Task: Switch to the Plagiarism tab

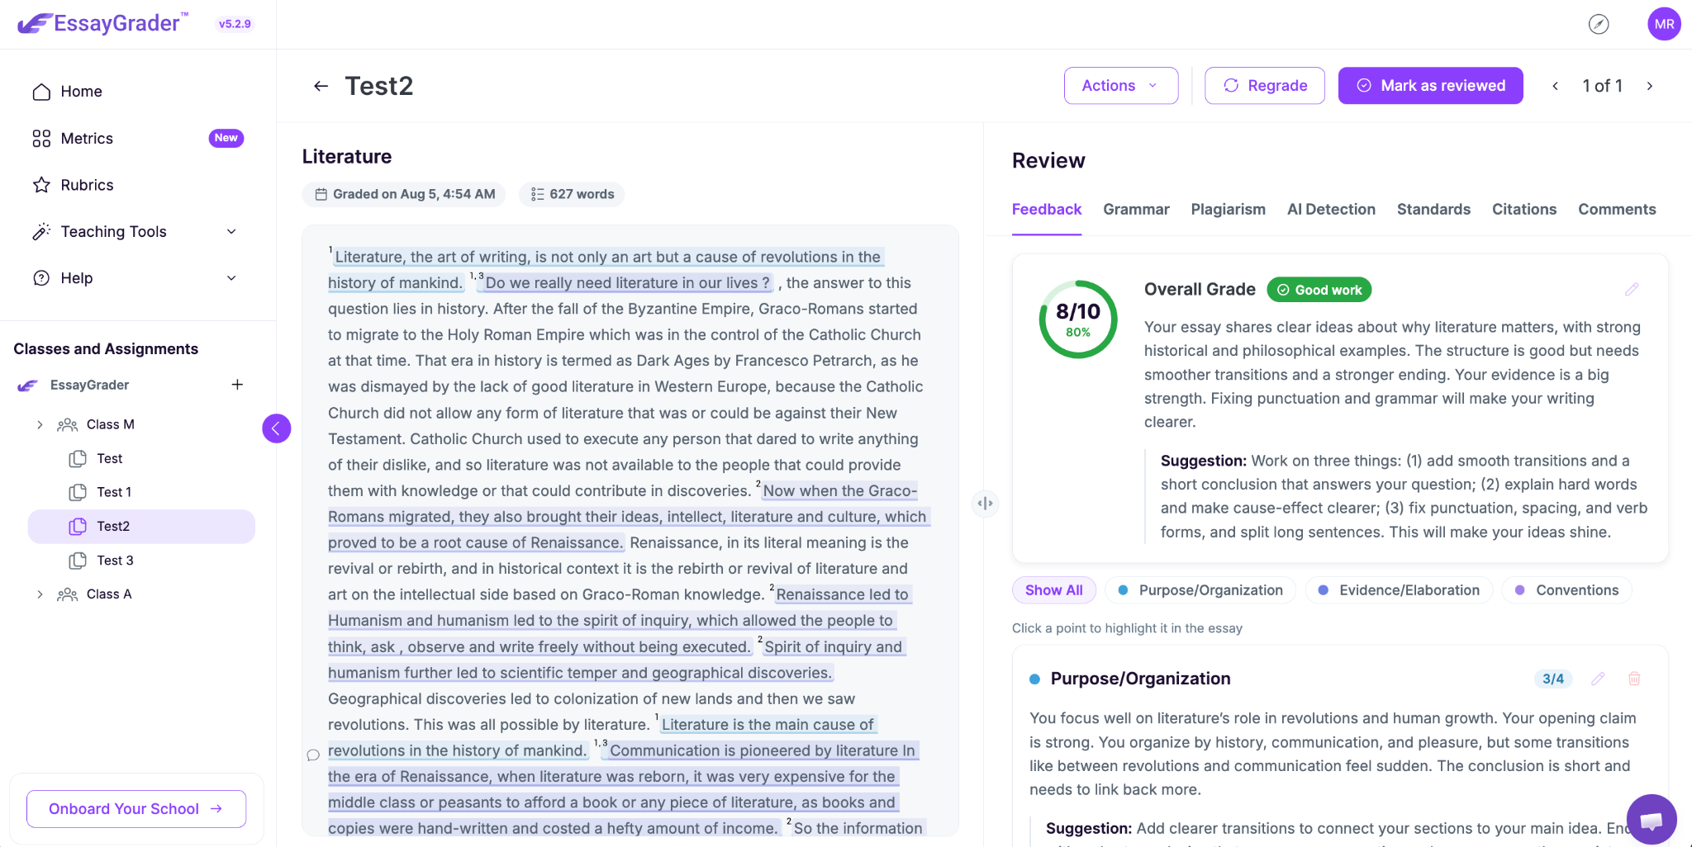Action: pyautogui.click(x=1228, y=210)
